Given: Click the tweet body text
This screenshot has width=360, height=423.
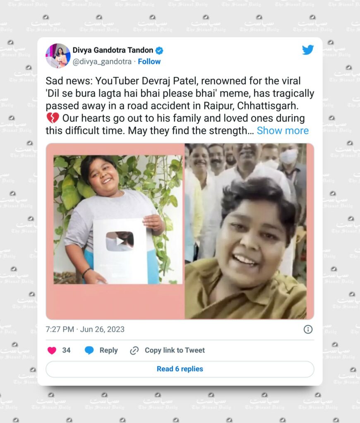Looking at the screenshot, I should coord(180,106).
